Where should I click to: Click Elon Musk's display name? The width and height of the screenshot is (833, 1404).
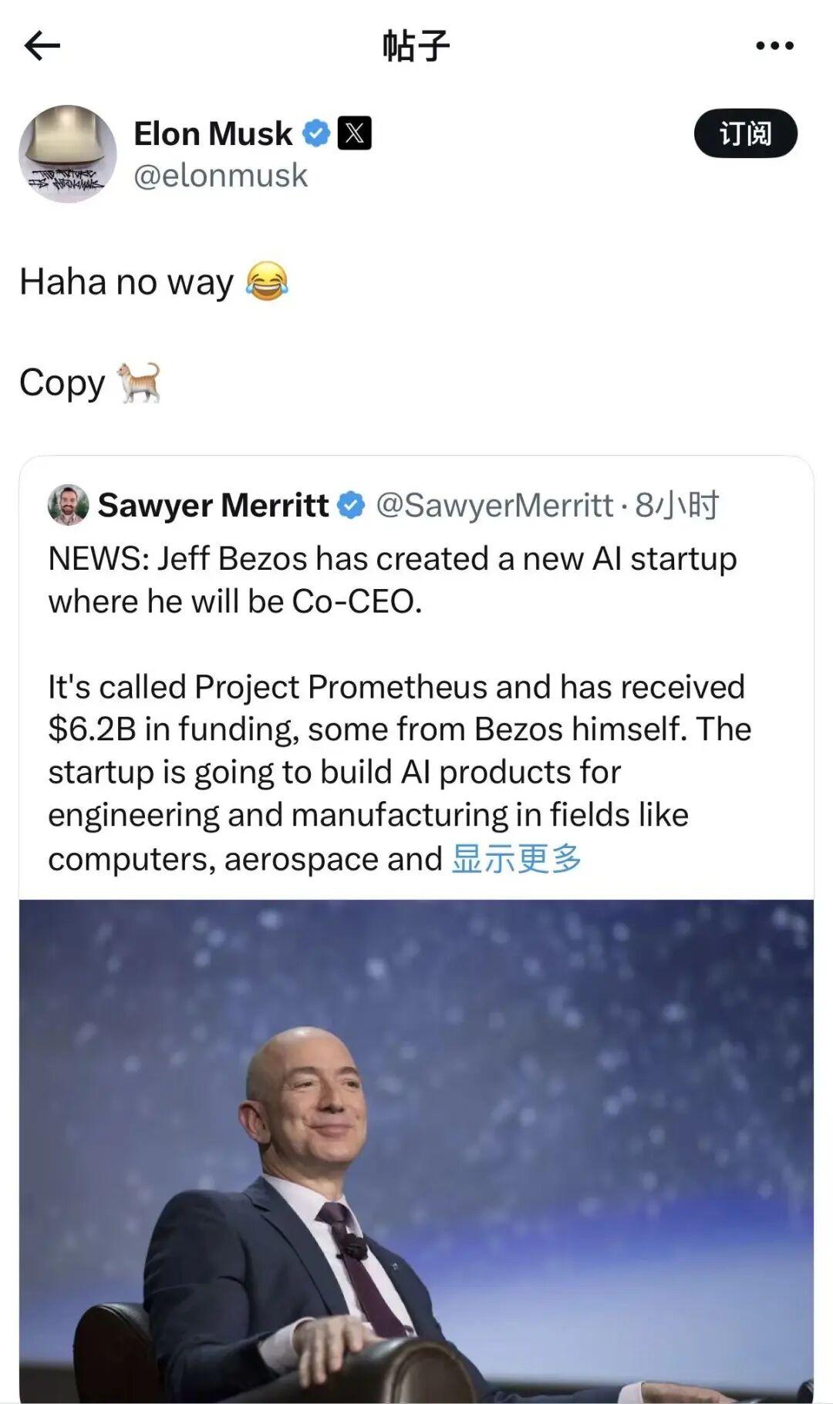(x=212, y=132)
